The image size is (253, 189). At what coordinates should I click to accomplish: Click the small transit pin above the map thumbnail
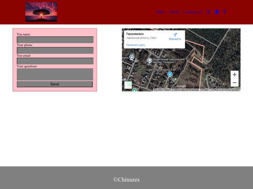pyautogui.click(x=125, y=79)
